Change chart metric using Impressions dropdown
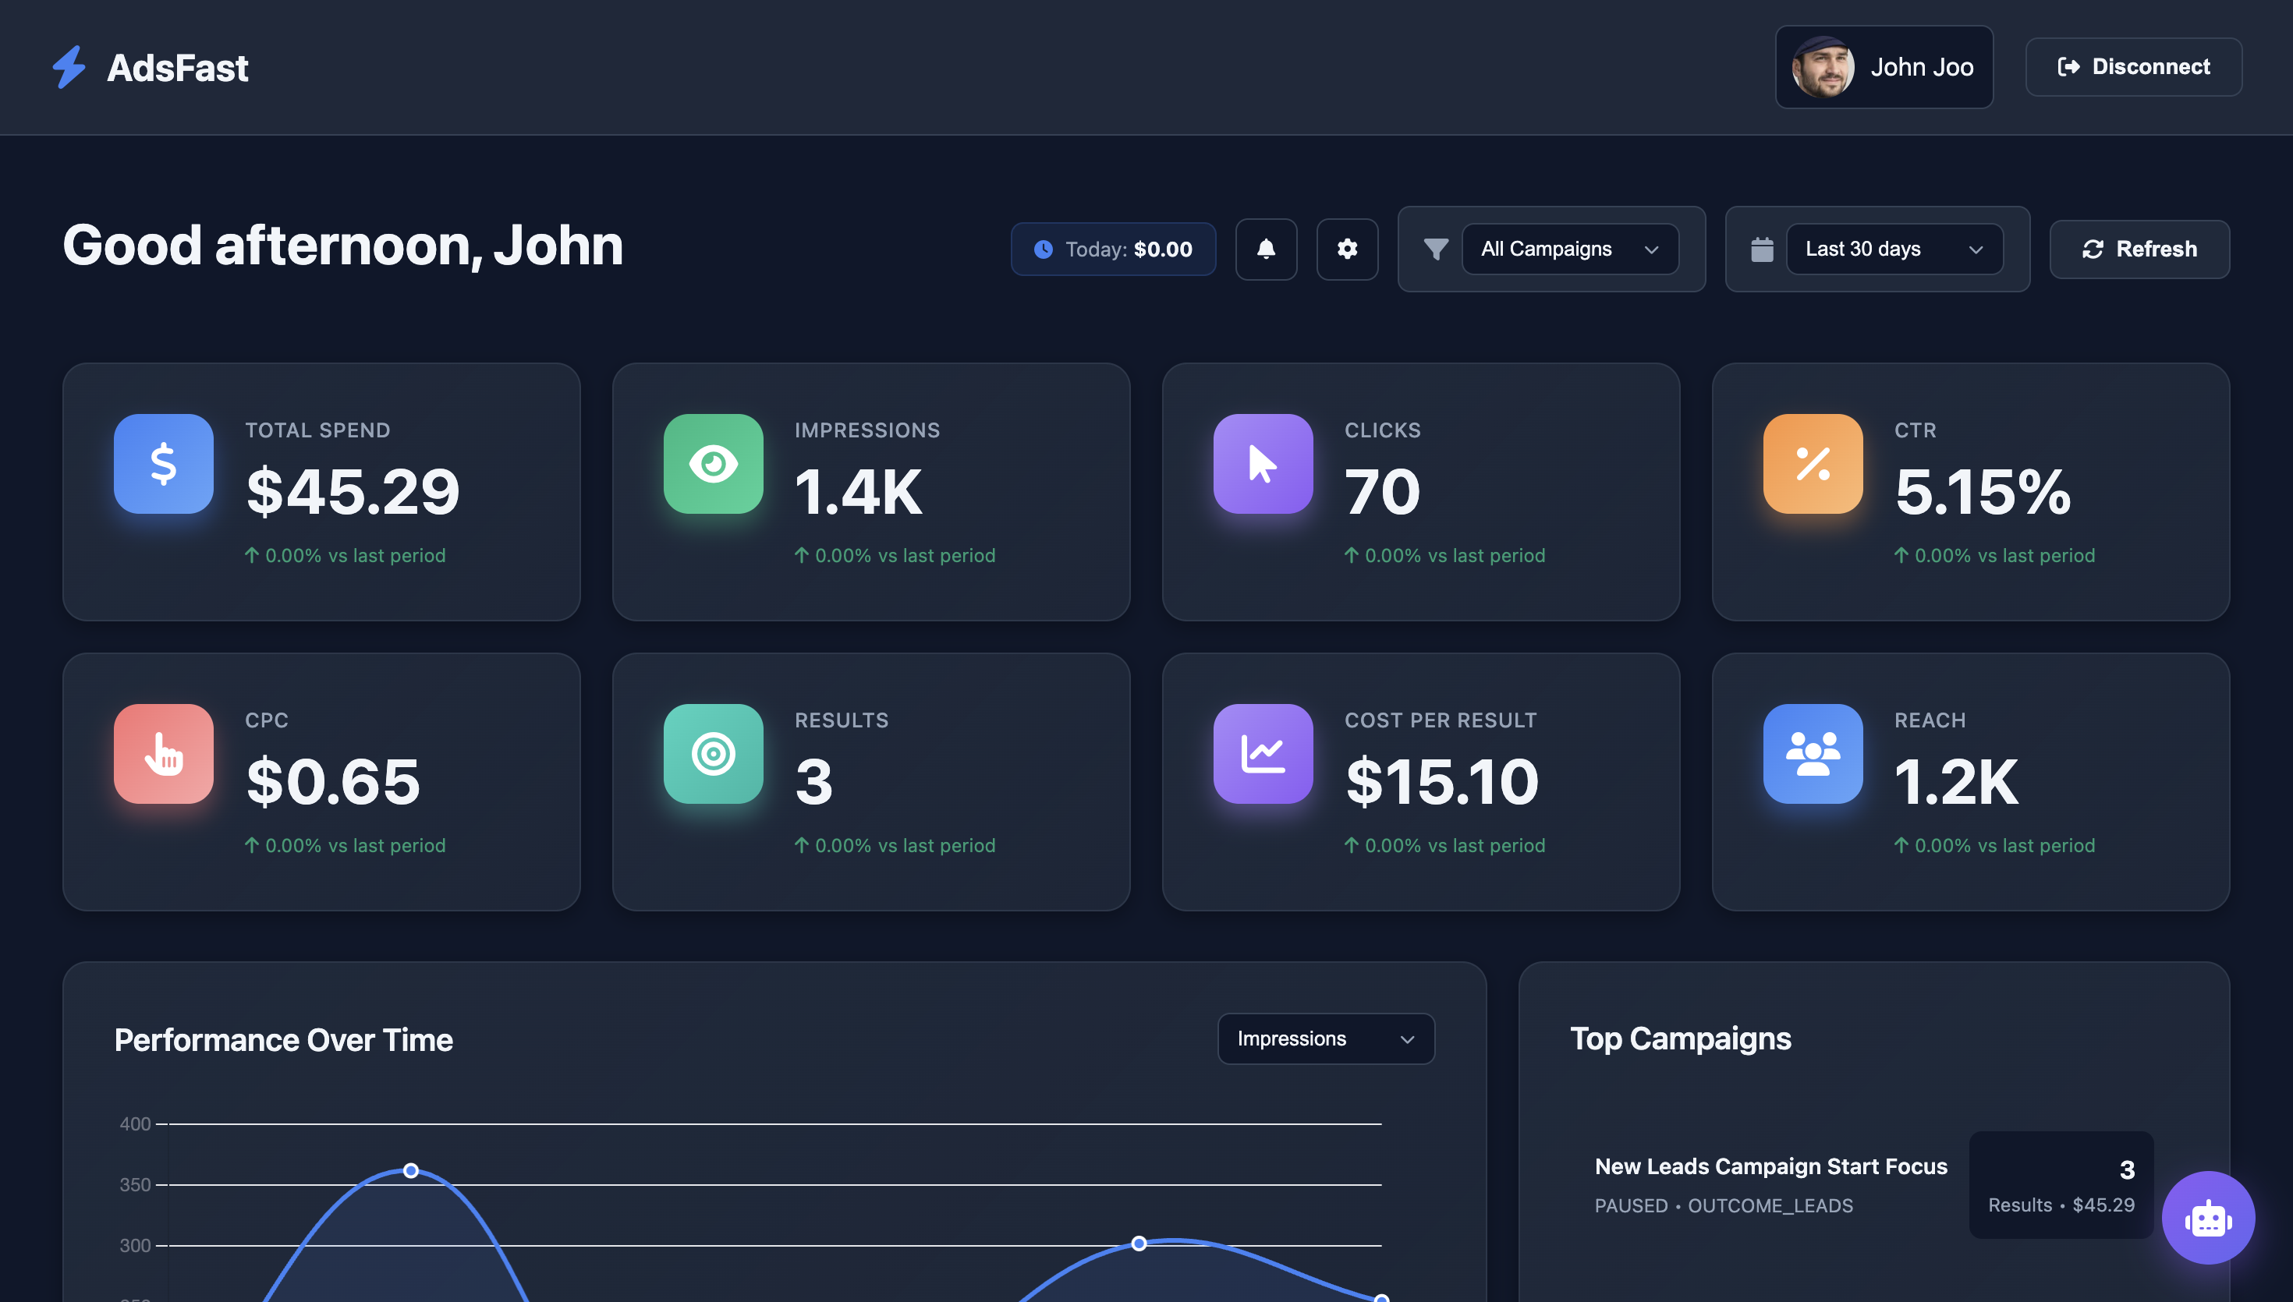The height and width of the screenshot is (1302, 2293). tap(1325, 1038)
